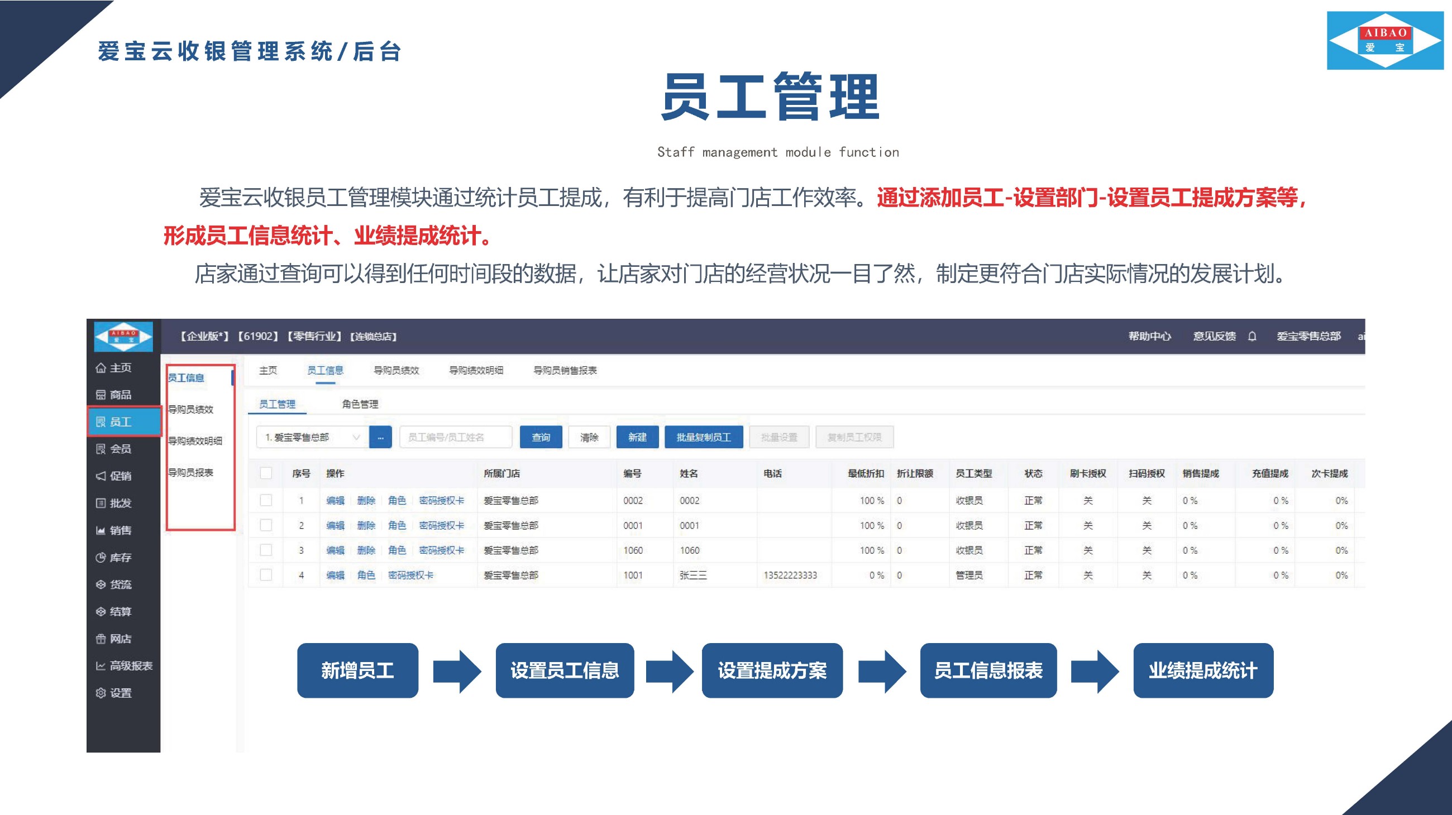
Task: Click 管理员 type cell for 张三三
Action: click(x=969, y=575)
